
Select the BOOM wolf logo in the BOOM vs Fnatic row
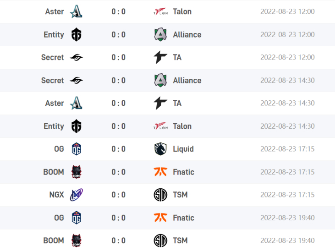[x=76, y=172]
